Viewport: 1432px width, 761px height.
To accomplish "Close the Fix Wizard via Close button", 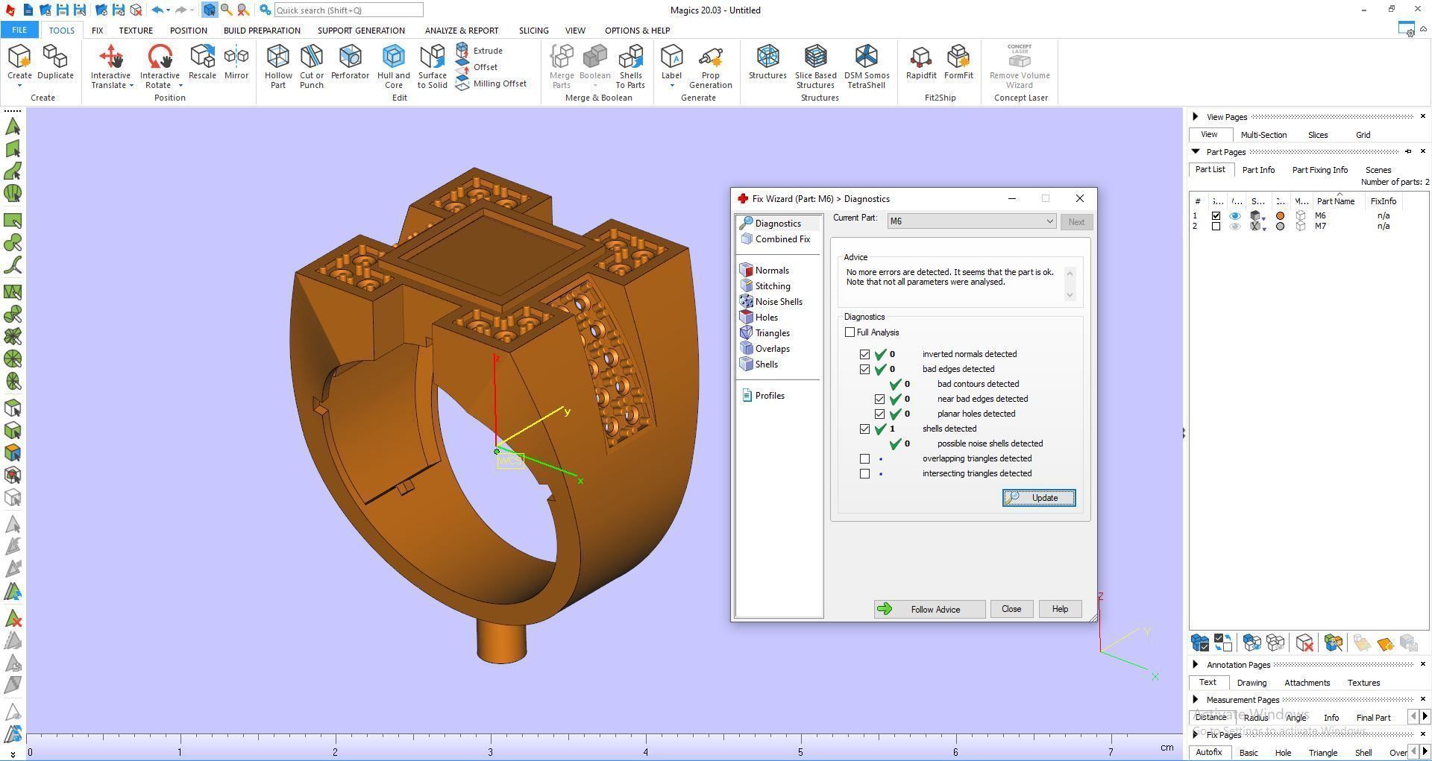I will (1011, 610).
